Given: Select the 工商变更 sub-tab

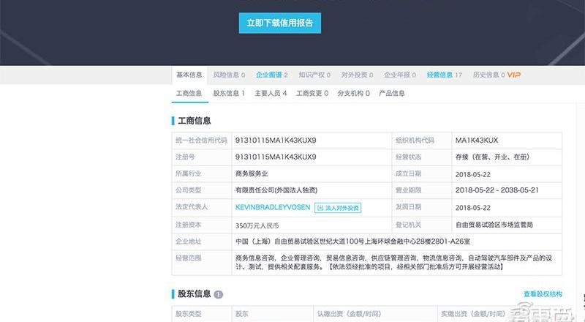Looking at the screenshot, I should (x=312, y=94).
